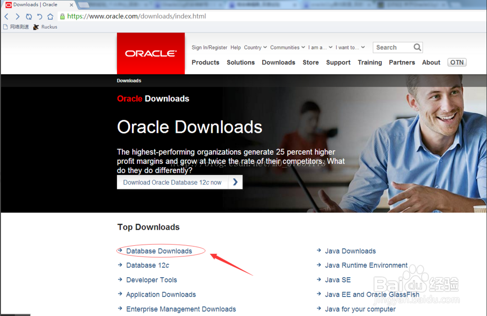
Task: Open the Java Runtime Environment link
Action: point(366,265)
